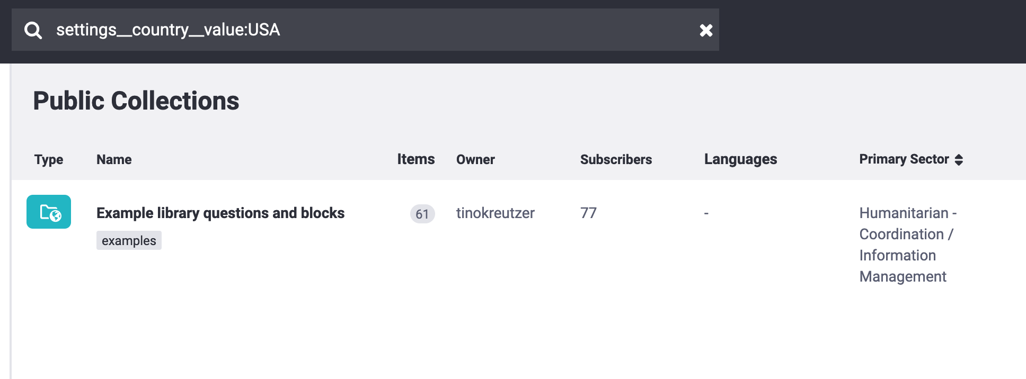Sort by the Items column header
Viewport: 1026px width, 379px height.
[x=415, y=159]
